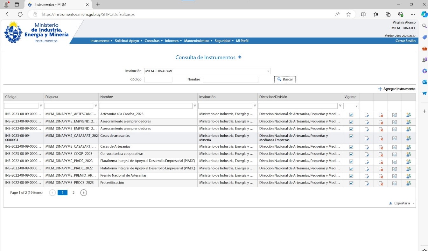This screenshot has height=251, width=428.
Task: Click the filter icon beside Nombre column filter
Action: pyautogui.click(x=195, y=106)
